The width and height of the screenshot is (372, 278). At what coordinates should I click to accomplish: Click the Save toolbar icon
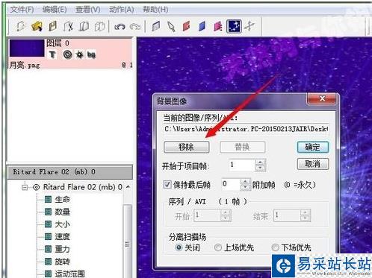(x=52, y=26)
